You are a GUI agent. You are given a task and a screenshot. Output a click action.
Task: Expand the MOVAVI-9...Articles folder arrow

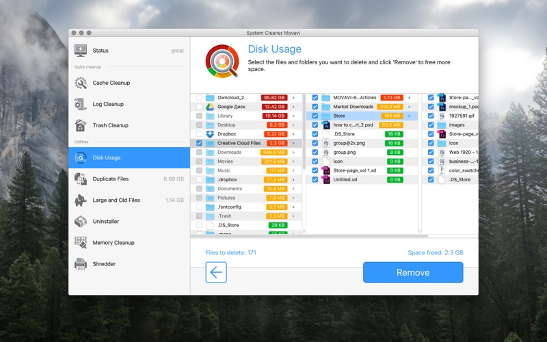[409, 98]
